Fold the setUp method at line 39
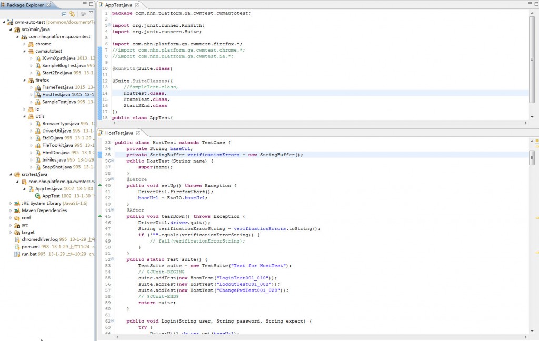The width and height of the screenshot is (539, 341). [113, 179]
